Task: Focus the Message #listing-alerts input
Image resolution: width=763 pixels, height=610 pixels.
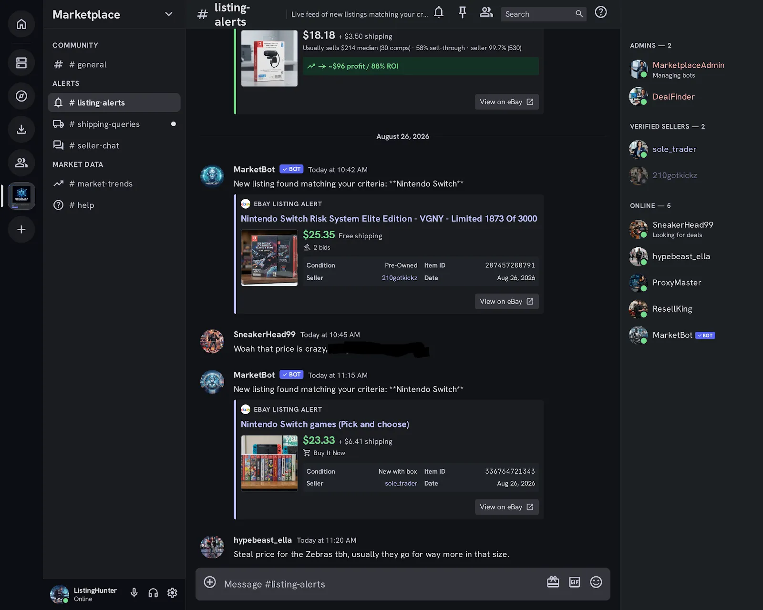Action: 381,584
